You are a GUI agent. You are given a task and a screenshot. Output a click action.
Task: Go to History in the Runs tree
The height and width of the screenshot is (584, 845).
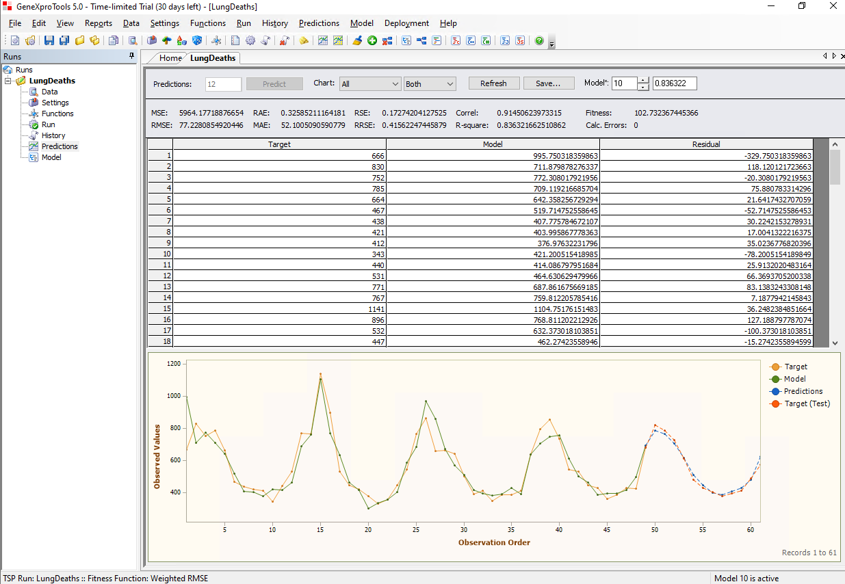click(53, 135)
